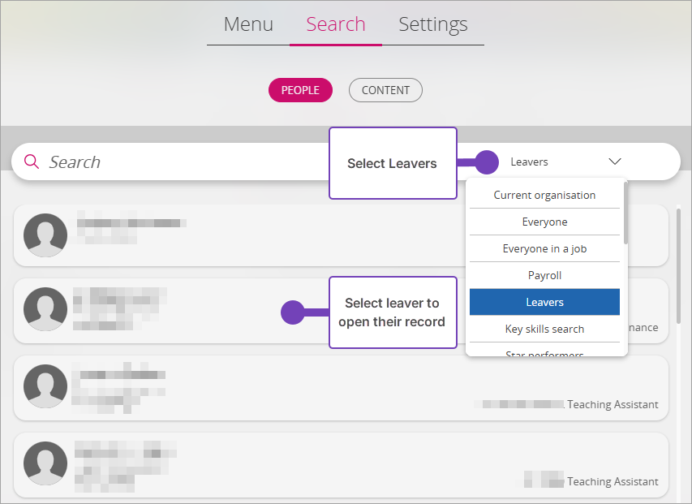Image resolution: width=692 pixels, height=504 pixels.
Task: Choose Everyone in the dropdown list
Action: tap(544, 222)
